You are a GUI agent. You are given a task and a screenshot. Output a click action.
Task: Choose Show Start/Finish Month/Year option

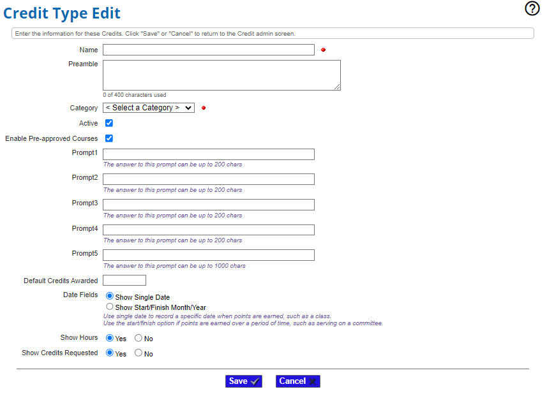pyautogui.click(x=110, y=307)
